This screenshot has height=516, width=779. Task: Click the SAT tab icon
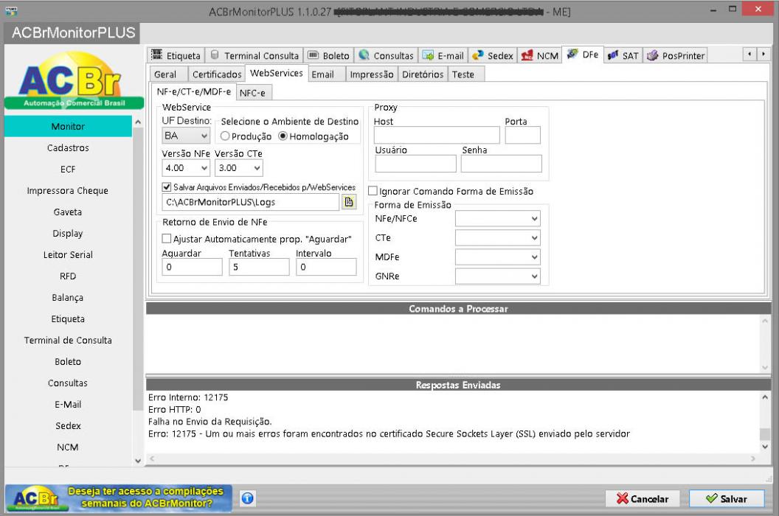click(612, 55)
